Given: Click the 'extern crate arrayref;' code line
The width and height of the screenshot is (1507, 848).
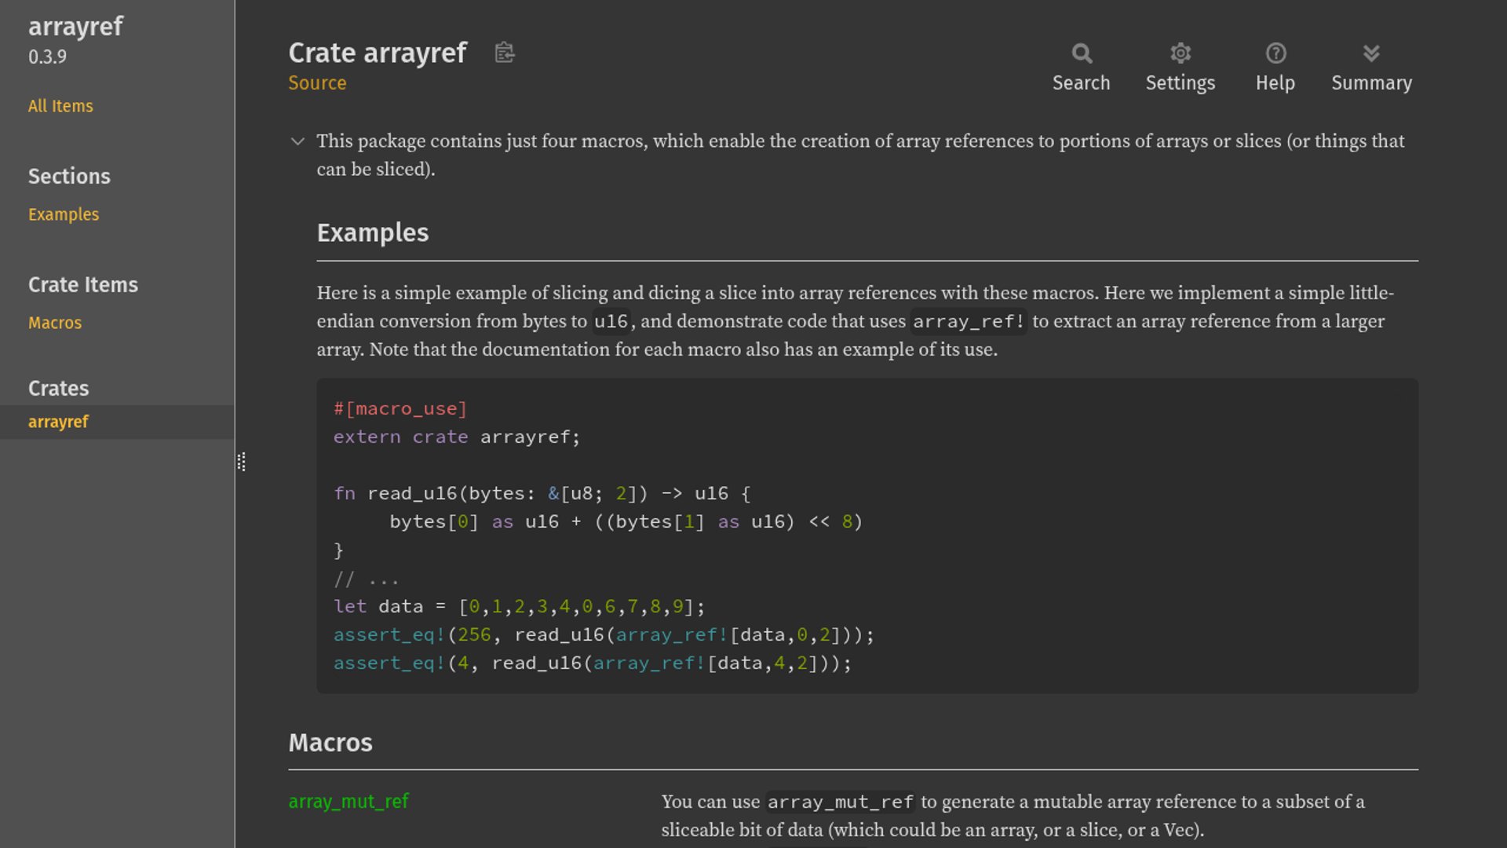Looking at the screenshot, I should point(457,437).
